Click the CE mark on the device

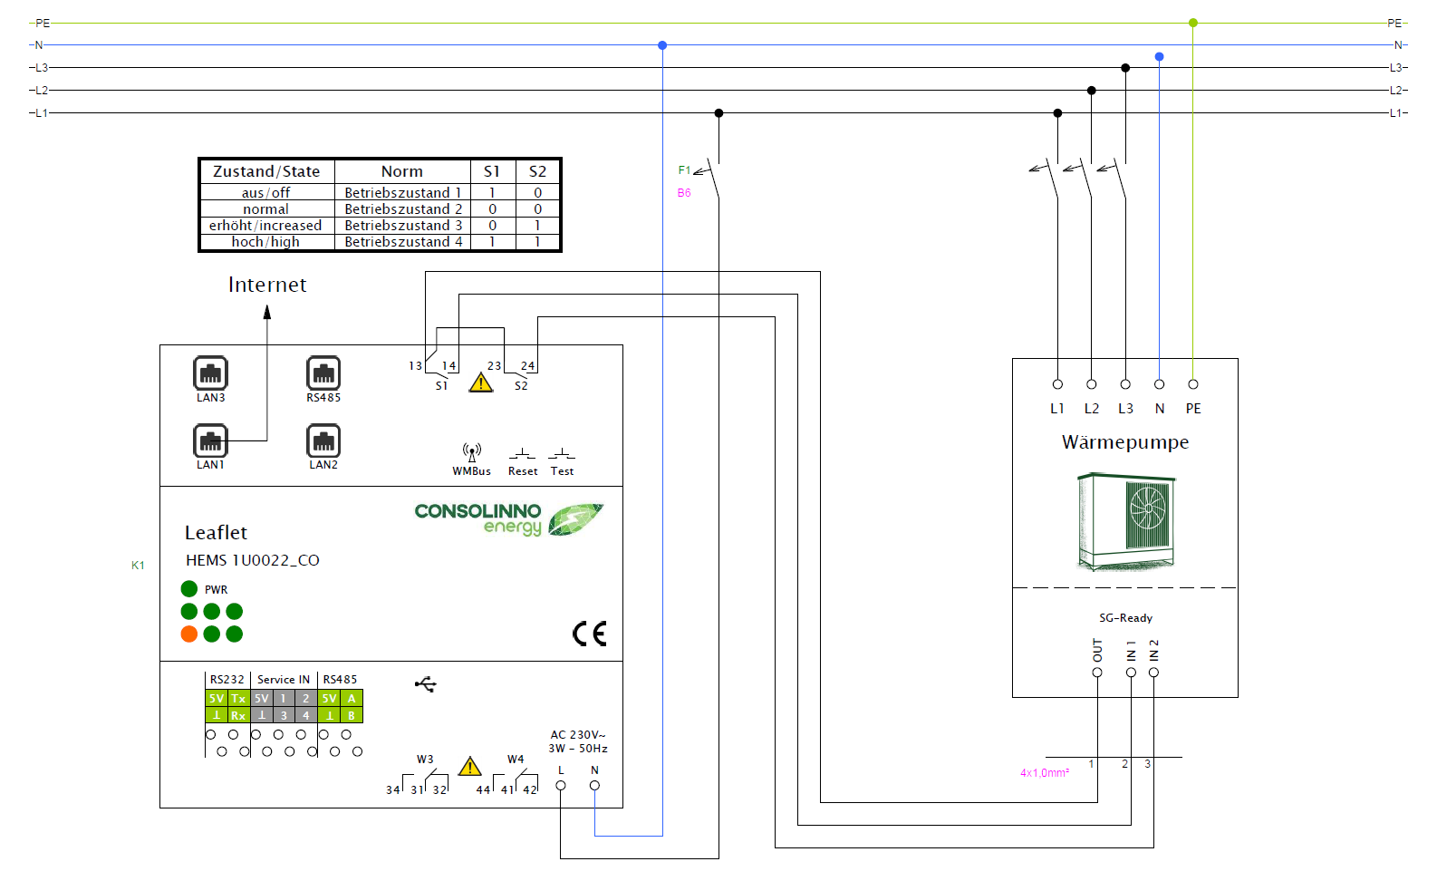pyautogui.click(x=589, y=634)
